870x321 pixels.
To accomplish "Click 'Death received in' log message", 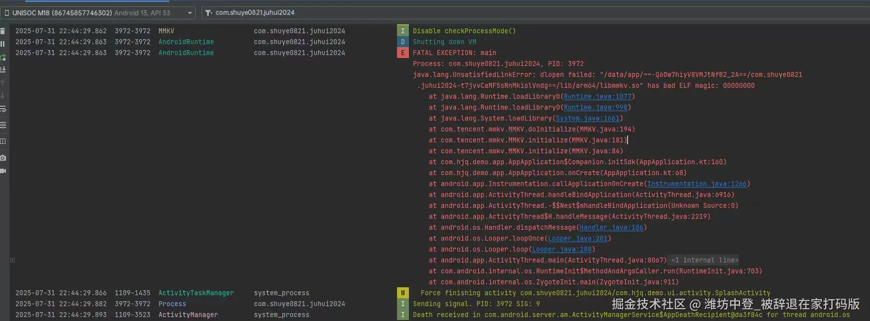I will click(631, 315).
